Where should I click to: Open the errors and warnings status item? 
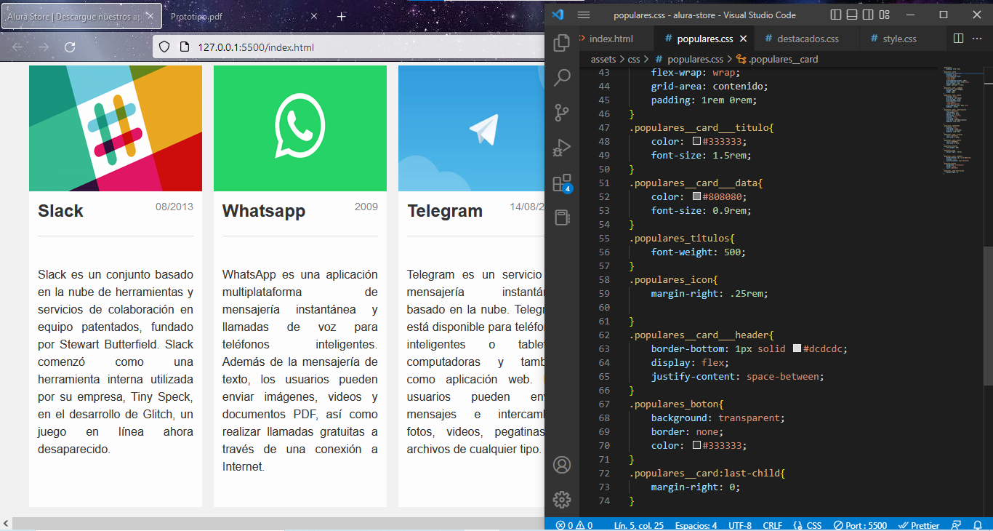click(574, 525)
